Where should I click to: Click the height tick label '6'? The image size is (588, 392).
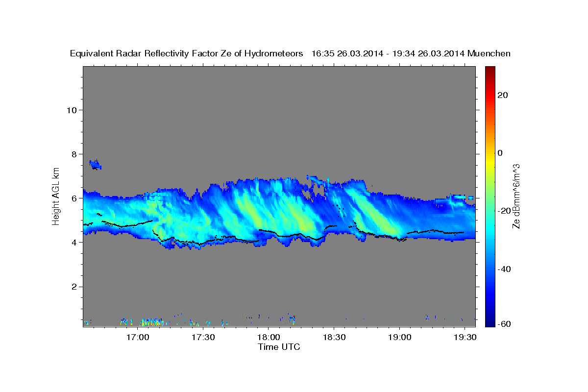point(73,198)
